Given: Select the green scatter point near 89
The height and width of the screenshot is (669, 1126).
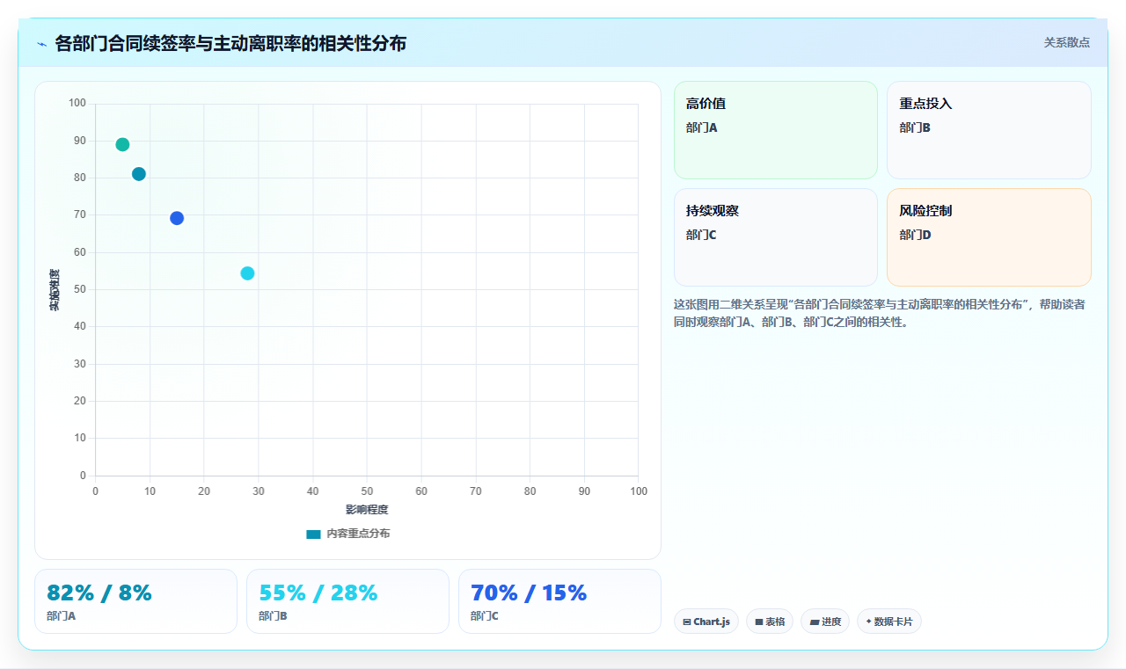Looking at the screenshot, I should point(122,144).
